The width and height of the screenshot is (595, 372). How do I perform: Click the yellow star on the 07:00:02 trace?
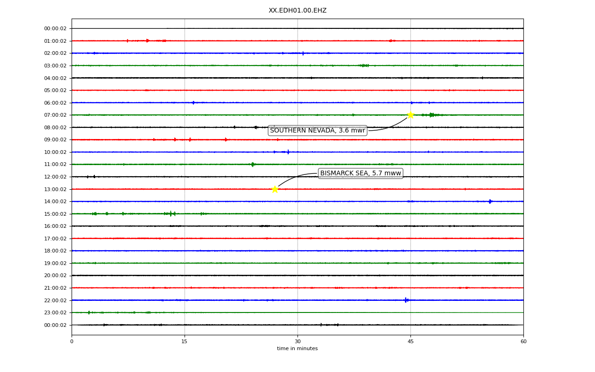(410, 115)
